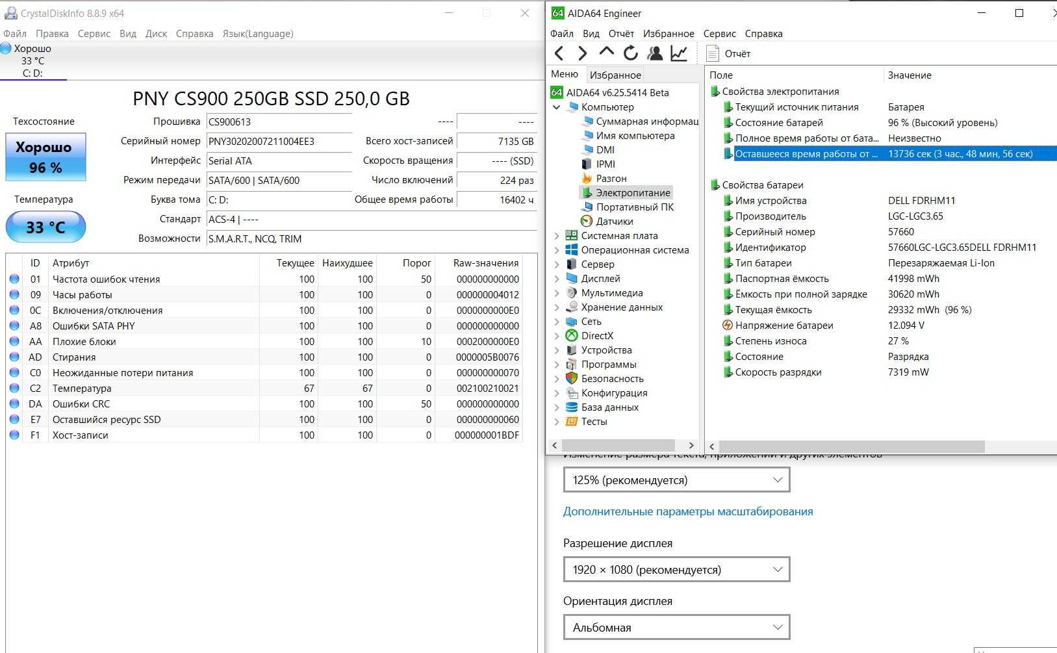This screenshot has height=653, width=1057.
Task: Click the База данных tree item
Action: (x=609, y=407)
